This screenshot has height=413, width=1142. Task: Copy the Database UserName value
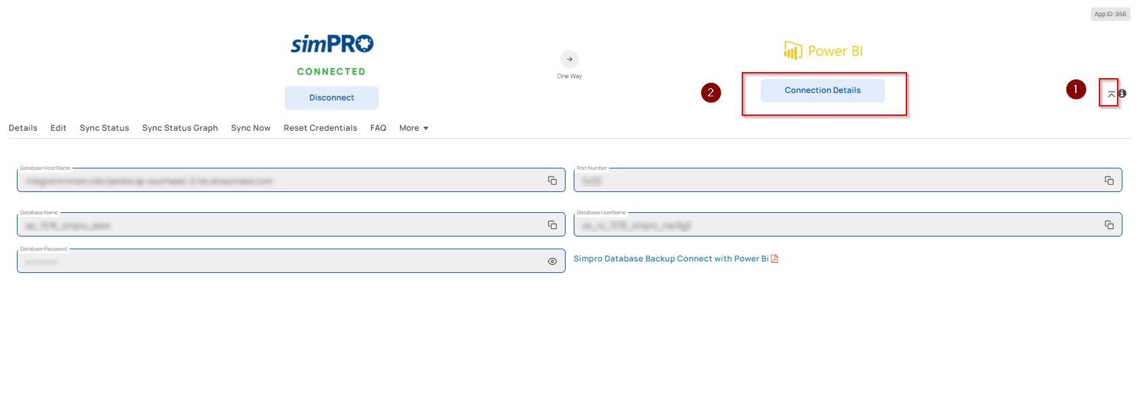click(1109, 225)
